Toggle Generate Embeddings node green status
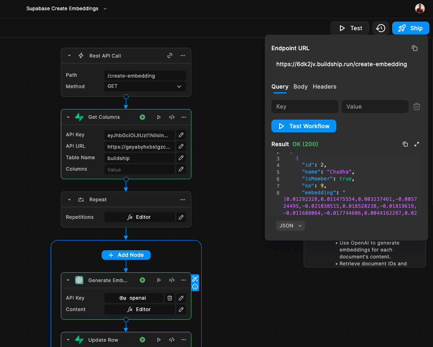The width and height of the screenshot is (433, 347). [142, 280]
